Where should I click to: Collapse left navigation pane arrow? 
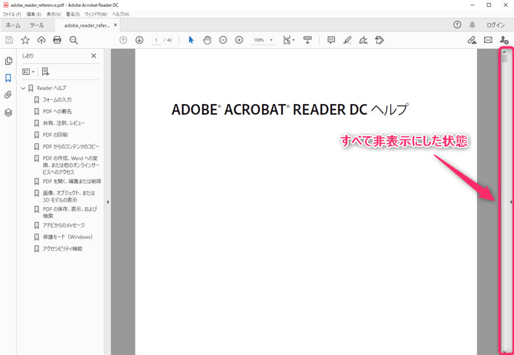tap(108, 202)
